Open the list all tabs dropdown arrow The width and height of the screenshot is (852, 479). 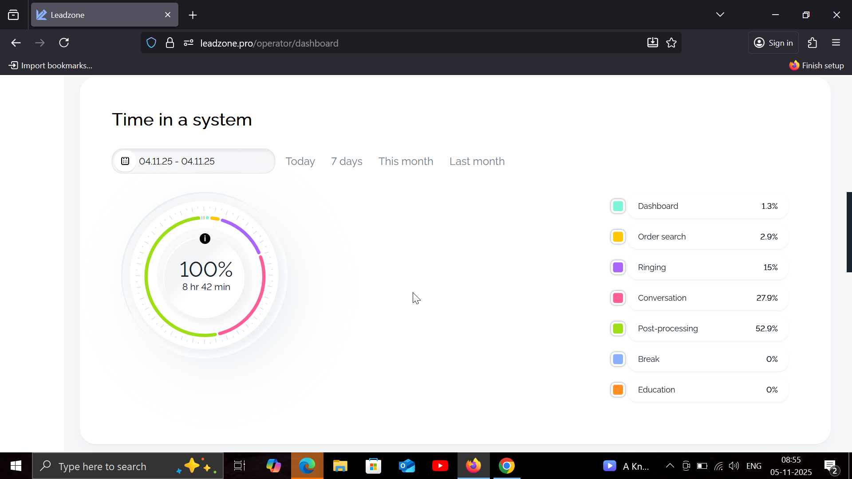720,15
